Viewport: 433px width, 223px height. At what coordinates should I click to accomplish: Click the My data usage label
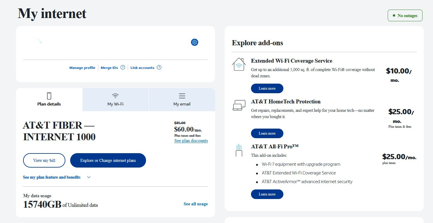[37, 196]
